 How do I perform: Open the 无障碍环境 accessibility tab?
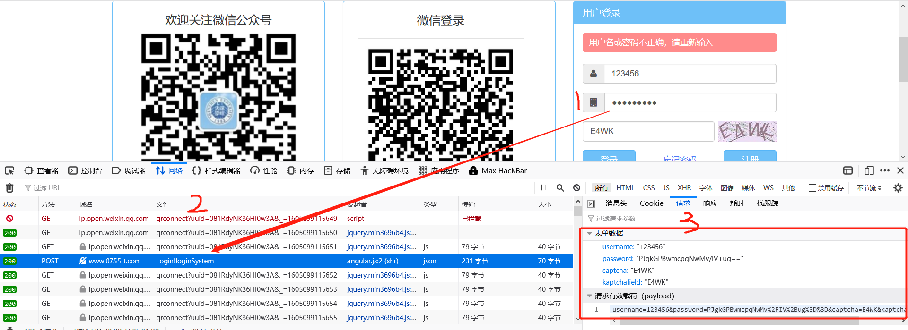click(x=384, y=171)
